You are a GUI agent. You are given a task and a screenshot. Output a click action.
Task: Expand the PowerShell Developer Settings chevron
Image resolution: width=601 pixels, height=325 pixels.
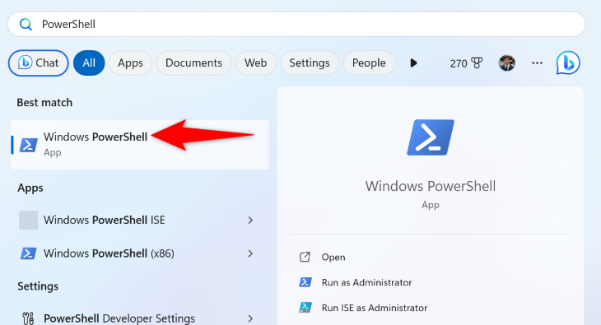250,318
